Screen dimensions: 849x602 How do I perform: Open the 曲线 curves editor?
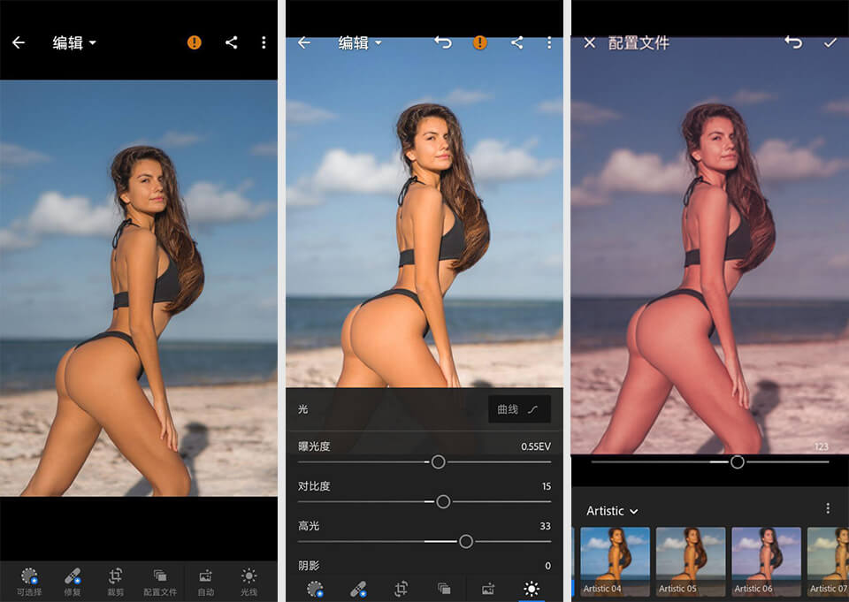(519, 409)
